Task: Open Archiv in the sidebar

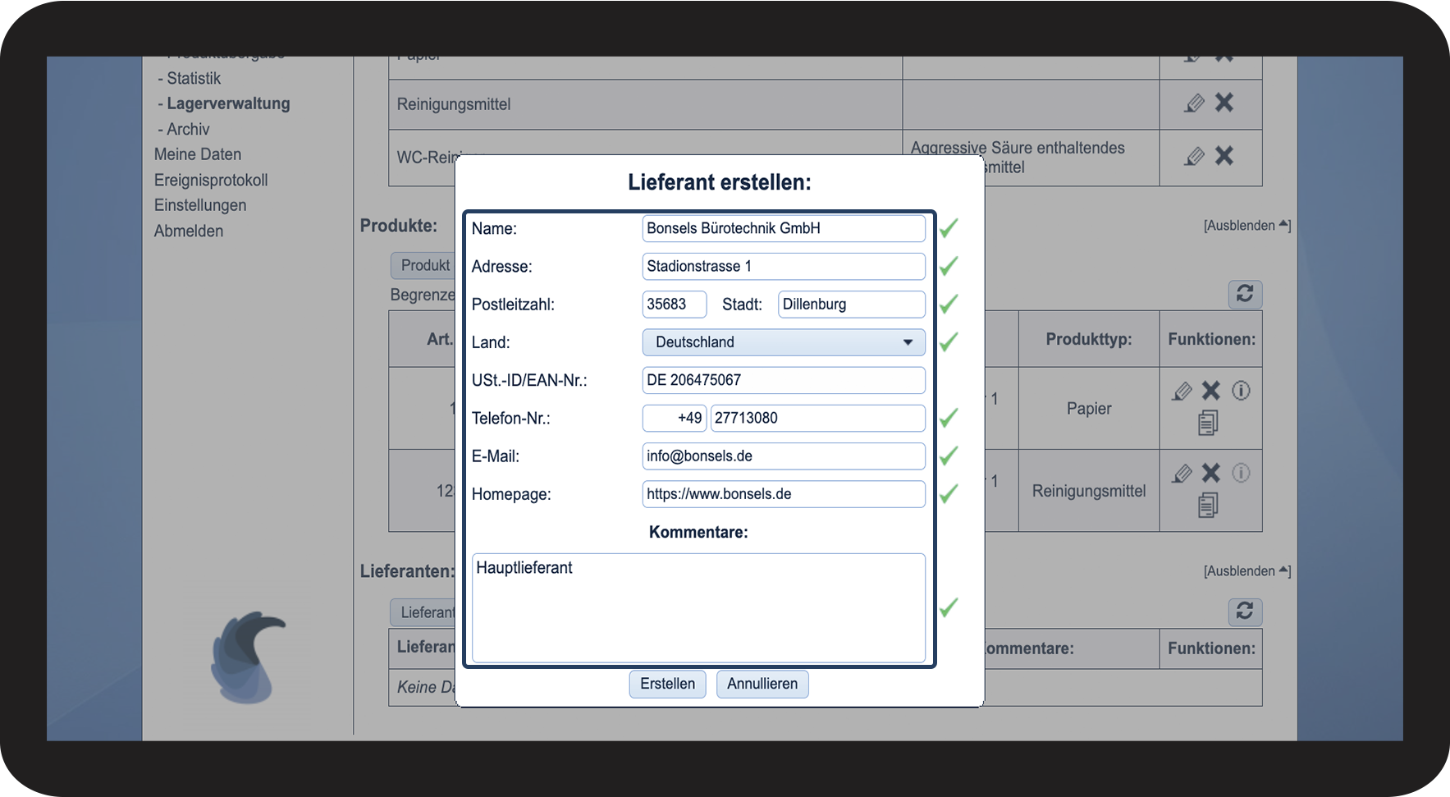Action: tap(188, 129)
